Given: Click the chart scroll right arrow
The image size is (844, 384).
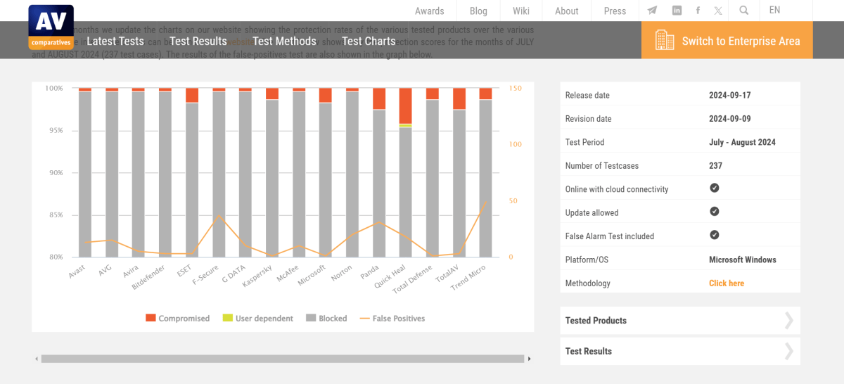Looking at the screenshot, I should 529,359.
